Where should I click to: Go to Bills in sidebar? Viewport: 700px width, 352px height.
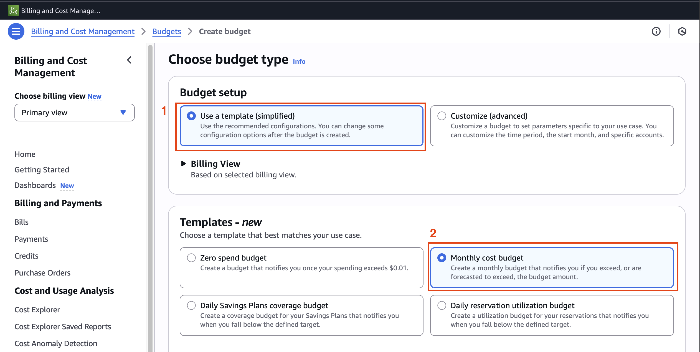point(22,222)
